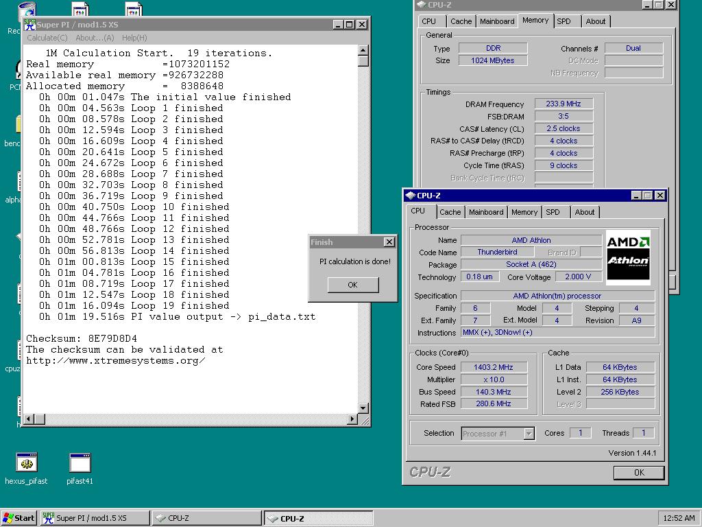Click CAS# Latency 2.5 clocks value
The image size is (702, 527).
564,128
